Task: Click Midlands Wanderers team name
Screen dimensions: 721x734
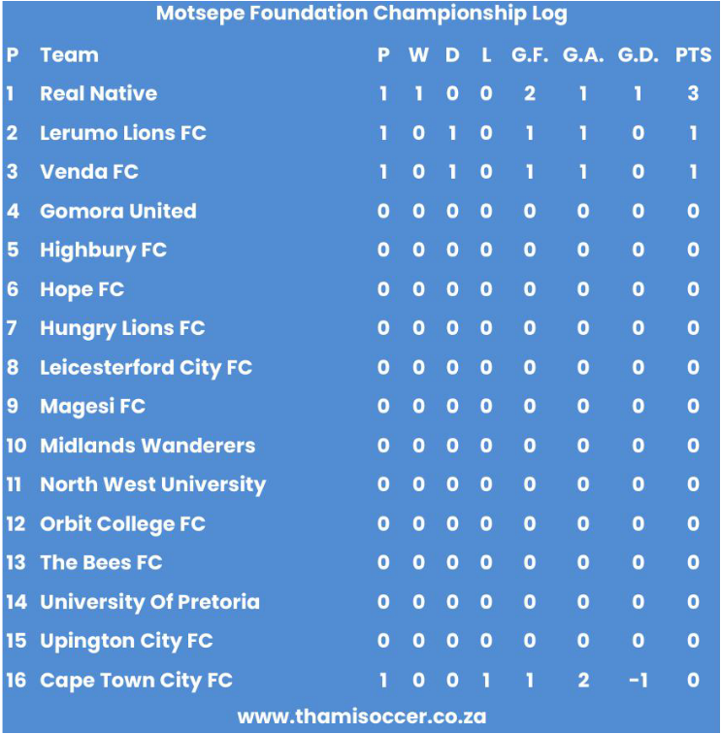Action: coord(147,446)
